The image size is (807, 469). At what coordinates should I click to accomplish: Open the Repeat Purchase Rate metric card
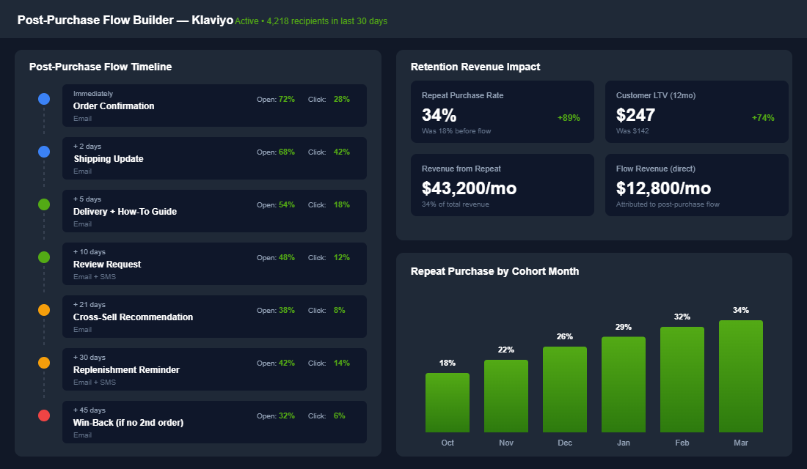click(503, 111)
